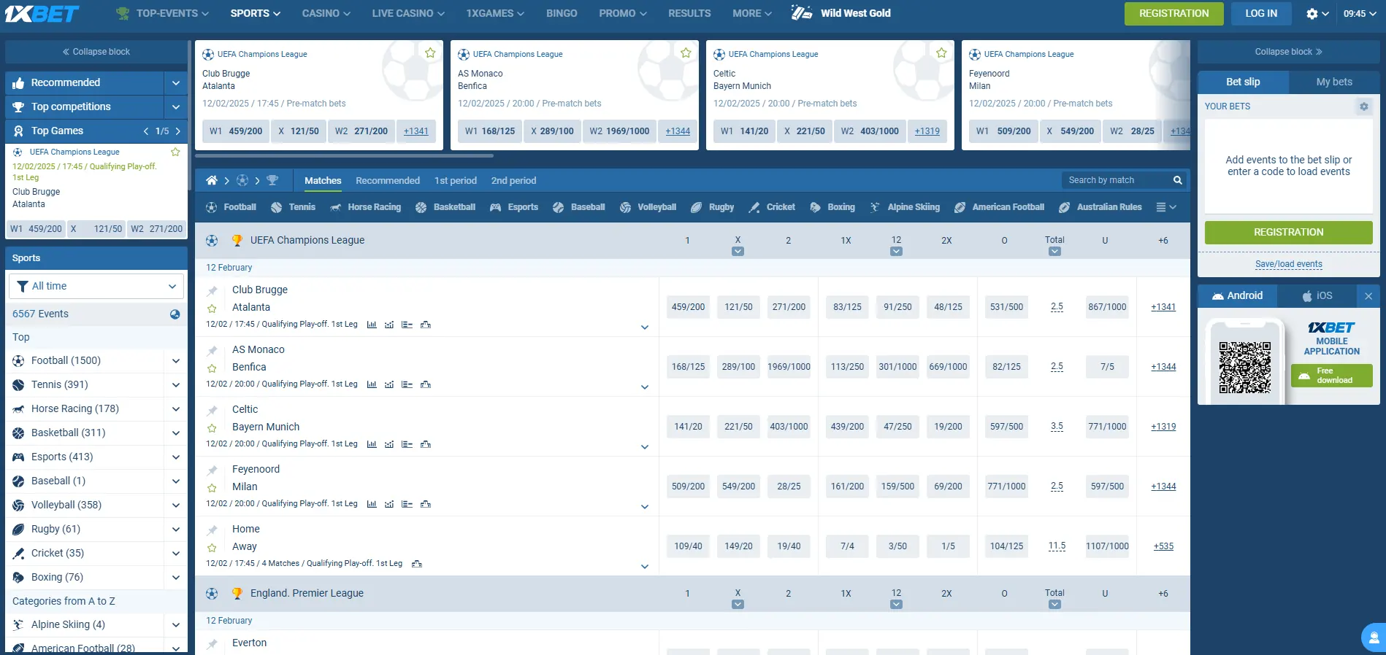
Task: Open statistics chart icon for Club Brugge match
Action: point(372,325)
